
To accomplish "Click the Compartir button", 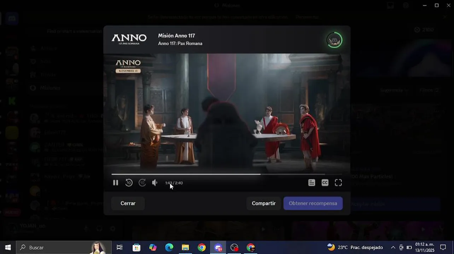I will pyautogui.click(x=264, y=203).
